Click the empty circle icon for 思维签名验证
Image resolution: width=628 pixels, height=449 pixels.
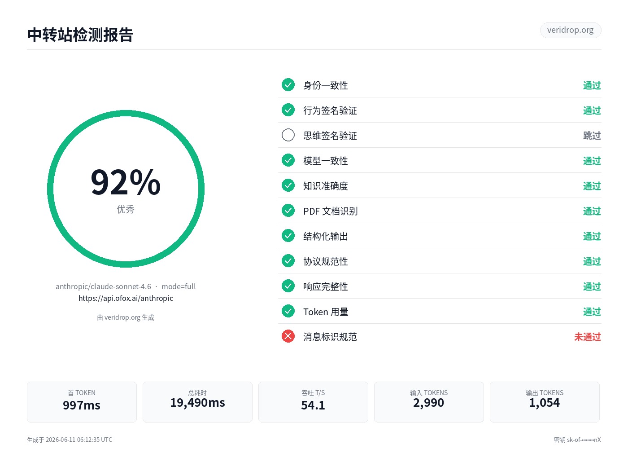click(288, 135)
